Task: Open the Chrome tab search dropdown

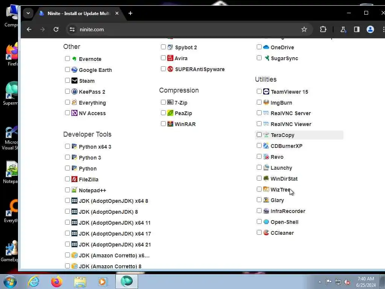Action: [x=28, y=13]
